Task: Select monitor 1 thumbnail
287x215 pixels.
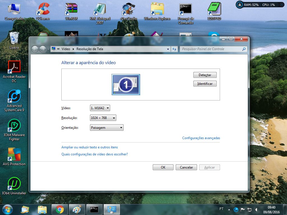Action: pos(126,85)
